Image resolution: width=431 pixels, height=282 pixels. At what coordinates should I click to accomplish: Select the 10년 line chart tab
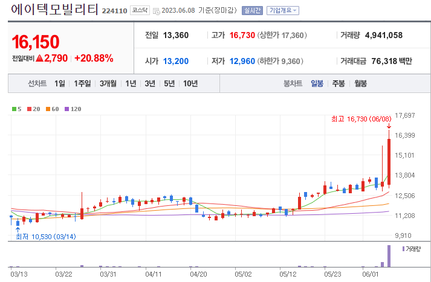[x=190, y=83]
